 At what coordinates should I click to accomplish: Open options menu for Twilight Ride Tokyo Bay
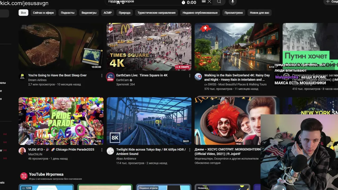click(190, 150)
